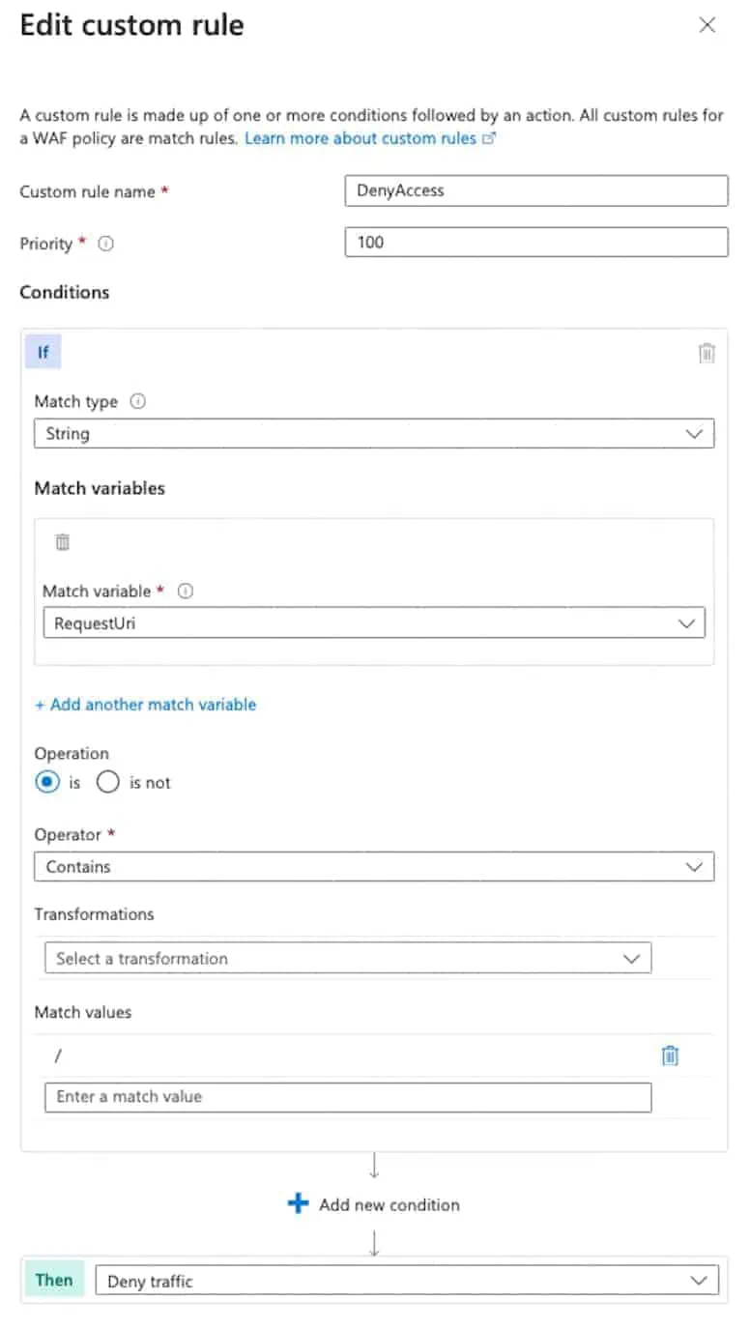Click the Match variable info icon
The height and width of the screenshot is (1330, 750).
pos(186,591)
